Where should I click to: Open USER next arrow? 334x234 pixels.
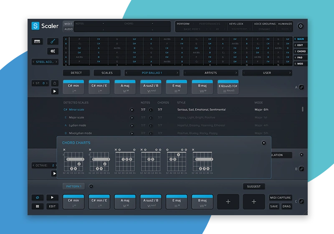[290, 73]
